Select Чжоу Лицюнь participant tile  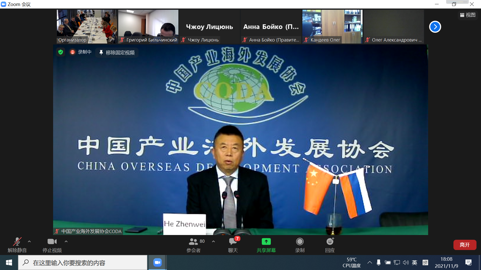click(x=210, y=26)
